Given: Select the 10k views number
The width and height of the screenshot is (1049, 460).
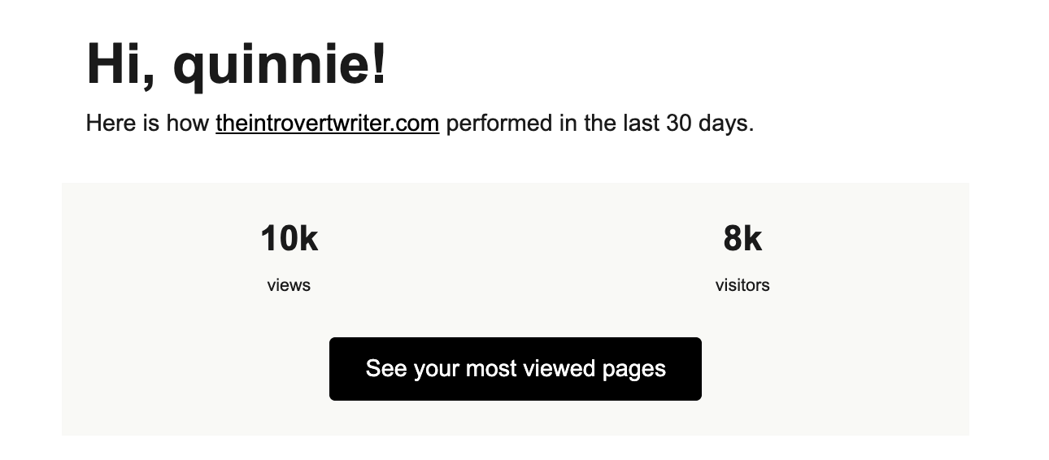Looking at the screenshot, I should [x=289, y=239].
